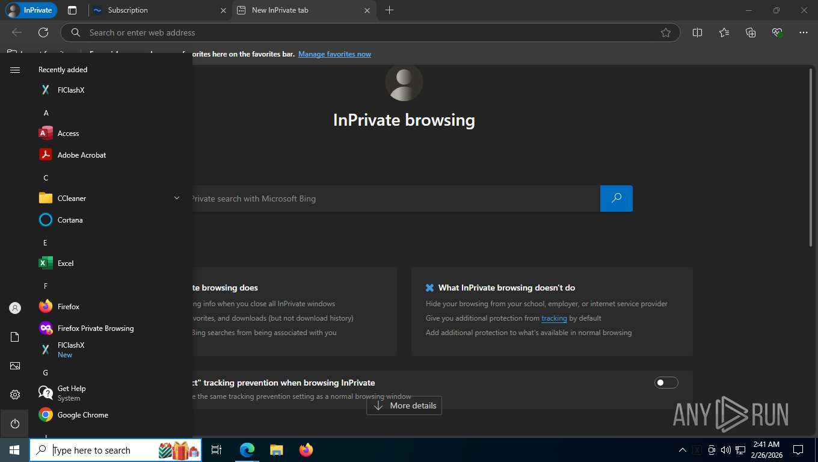Click the Power button in Start menu

(15, 423)
